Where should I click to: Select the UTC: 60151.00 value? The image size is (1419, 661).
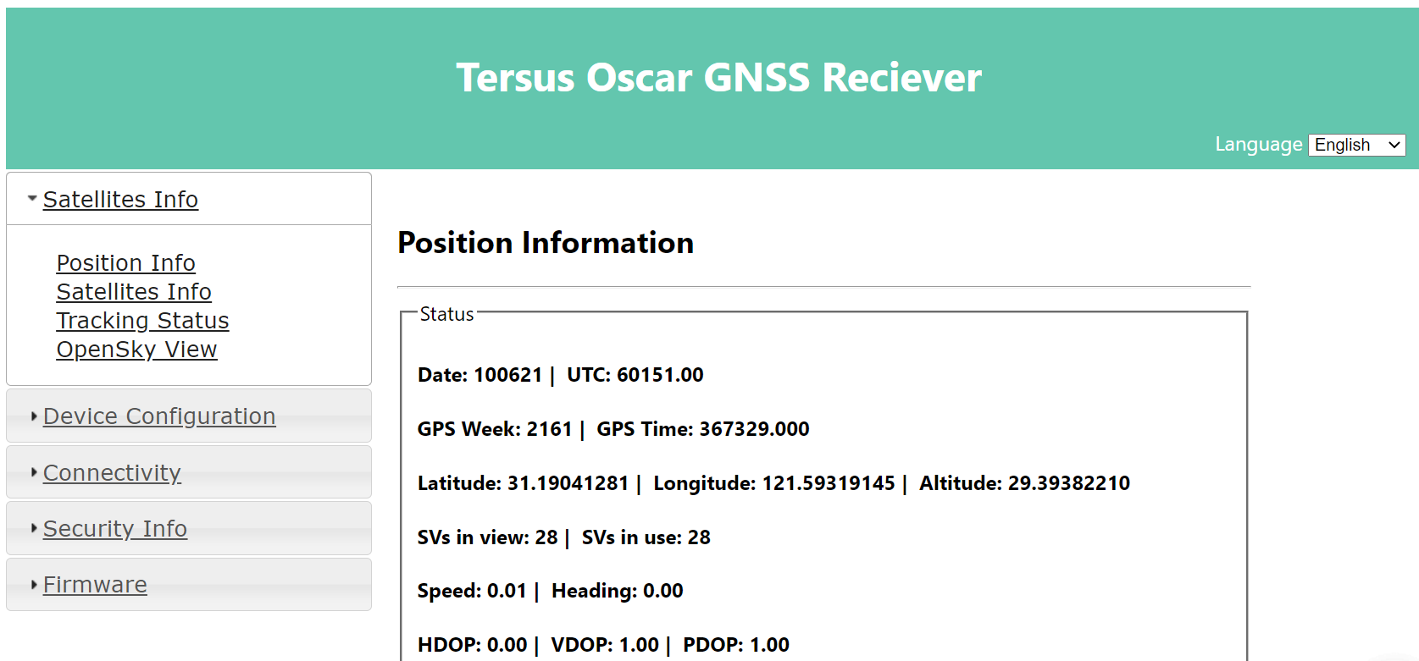click(635, 375)
